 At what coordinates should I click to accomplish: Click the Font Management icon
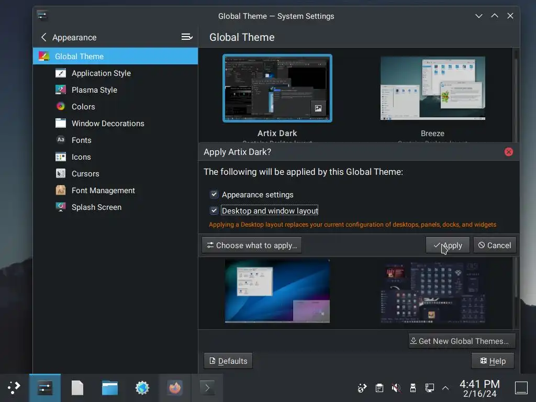click(x=61, y=190)
